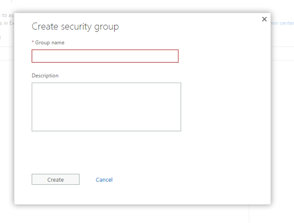The width and height of the screenshot is (294, 223).
Task: Close the Create security group dialog
Action: 264,19
